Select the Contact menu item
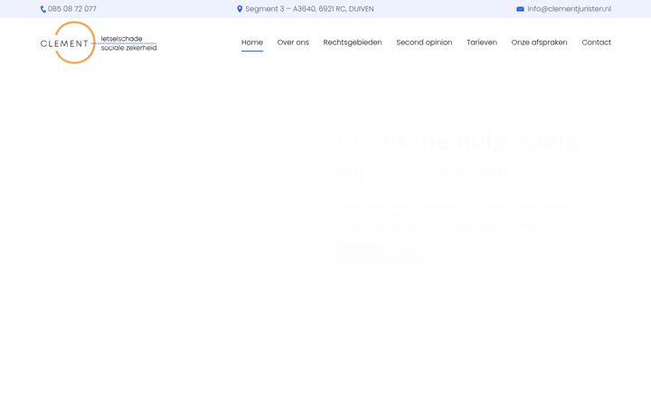 pos(596,43)
